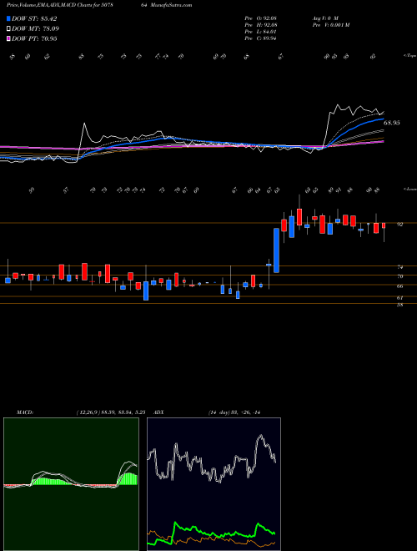Select the 'DOW MT: 78.09' legend text
Viewport: 417px width, 551px height.
35,29
